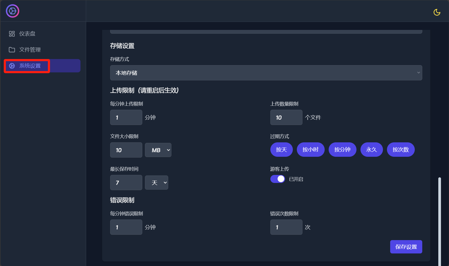Image resolution: width=449 pixels, height=266 pixels.
Task: Open the max retention time unit dropdown
Action: [x=156, y=183]
